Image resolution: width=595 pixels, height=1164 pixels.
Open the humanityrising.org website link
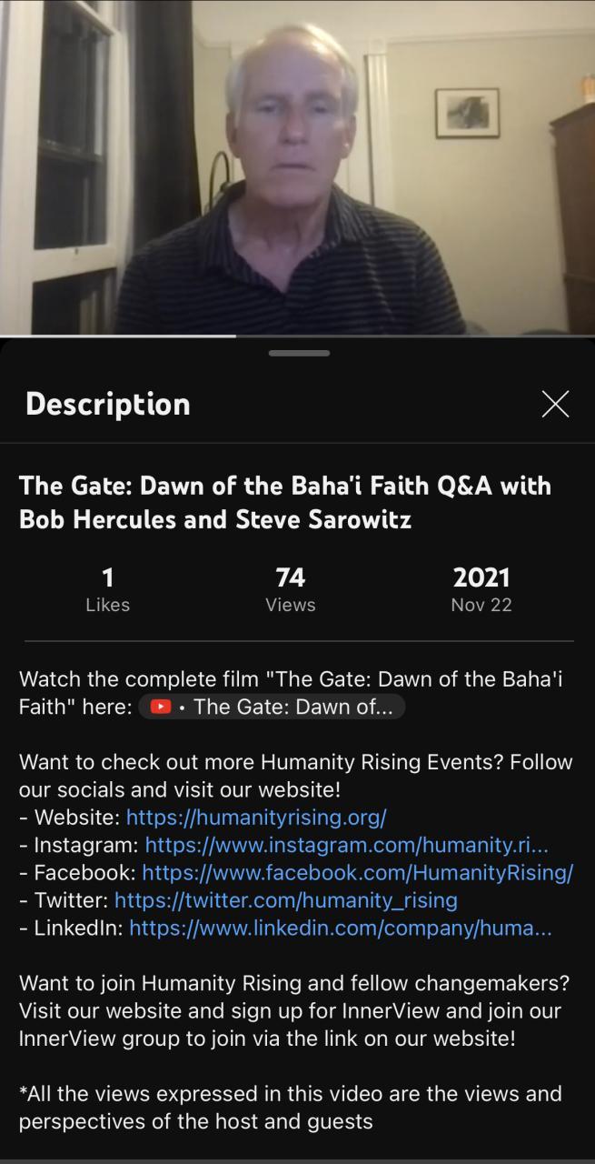pyautogui.click(x=256, y=817)
